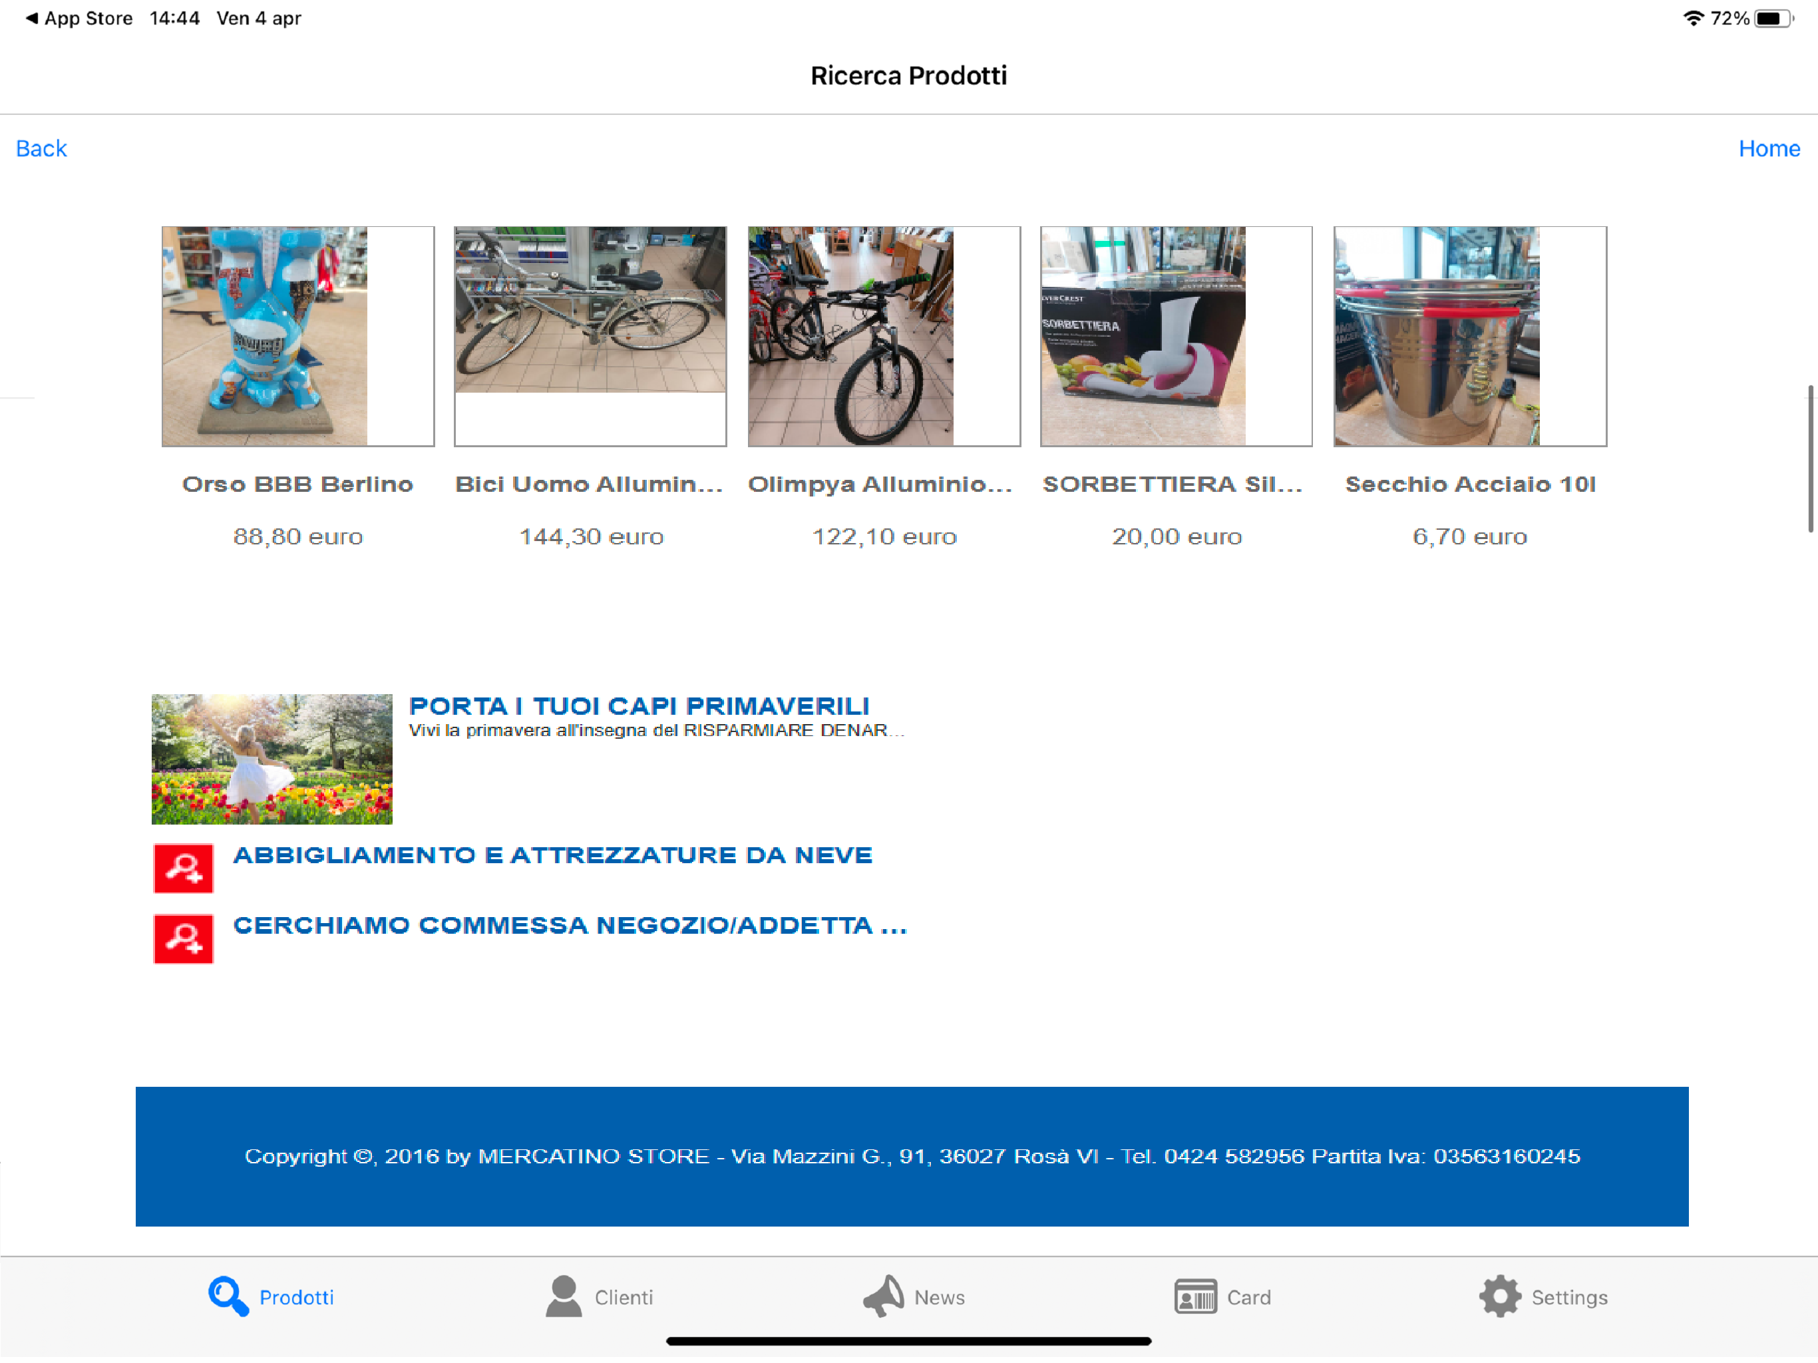Screen dimensions: 1818x1363
Task: Tap the 88,80 euro price
Action: (x=297, y=537)
